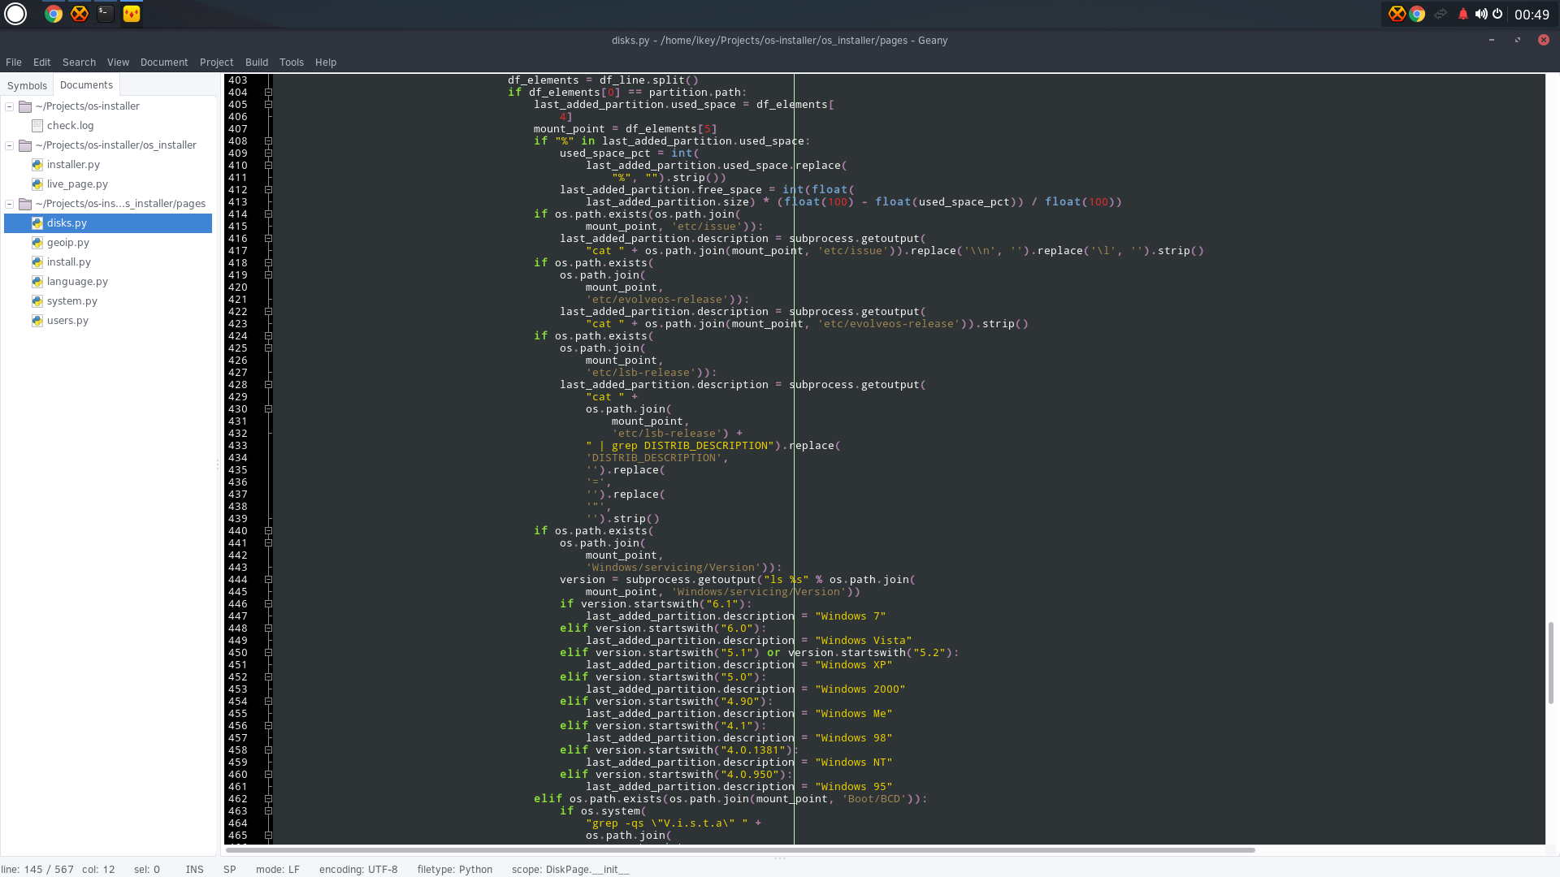
Task: Open the View menu
Action: tap(118, 63)
